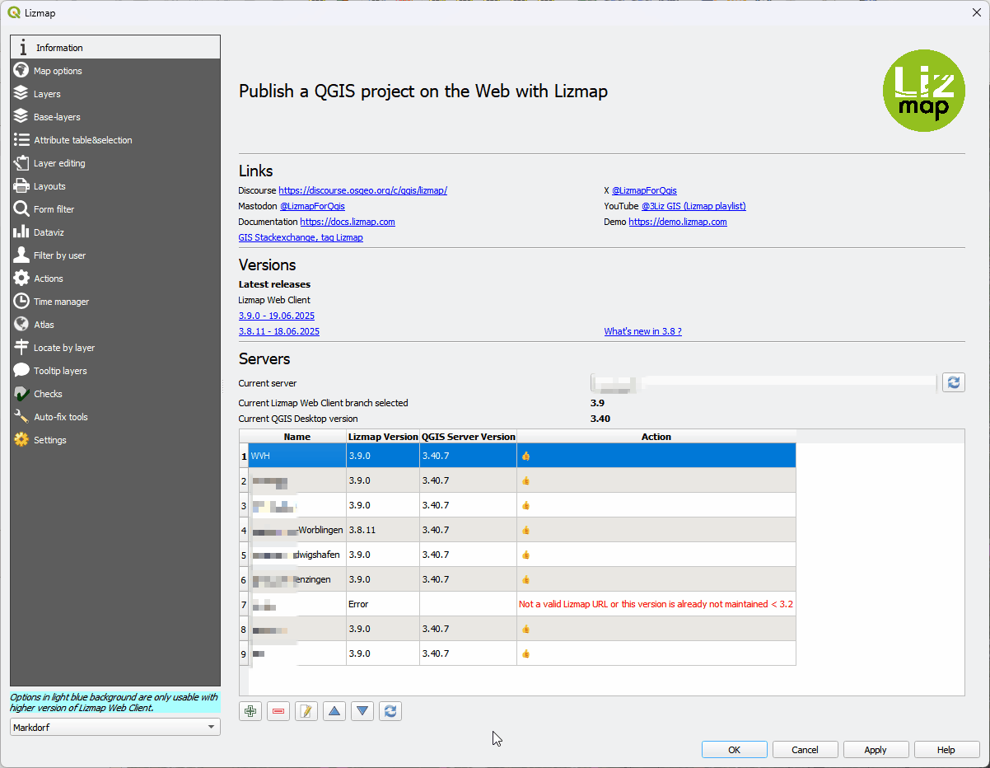Click the Layouts printer icon

click(21, 186)
